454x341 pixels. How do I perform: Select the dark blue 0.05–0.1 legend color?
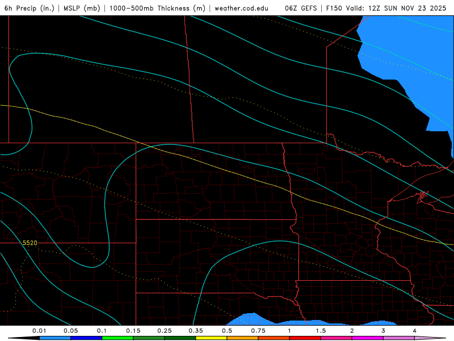[86, 338]
